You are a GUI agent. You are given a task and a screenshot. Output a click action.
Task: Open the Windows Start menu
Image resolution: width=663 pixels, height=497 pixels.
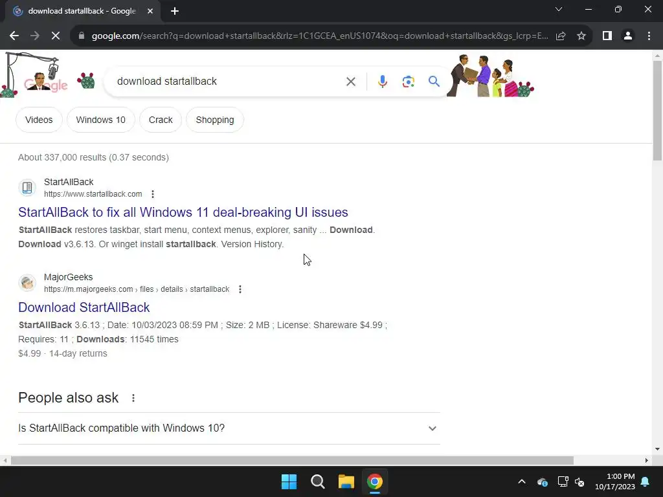pyautogui.click(x=289, y=481)
